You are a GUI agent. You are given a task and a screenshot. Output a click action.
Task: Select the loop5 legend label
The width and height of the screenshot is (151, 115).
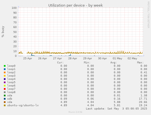tap(11, 82)
